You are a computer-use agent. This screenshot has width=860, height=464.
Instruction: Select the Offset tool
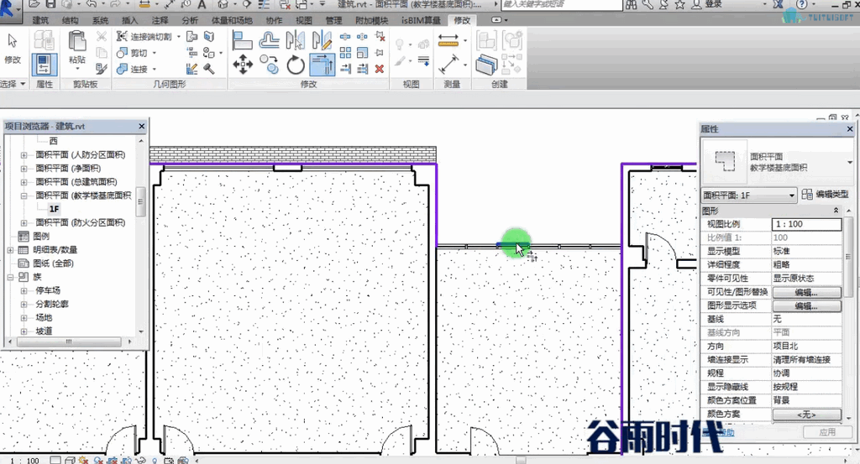pyautogui.click(x=270, y=40)
